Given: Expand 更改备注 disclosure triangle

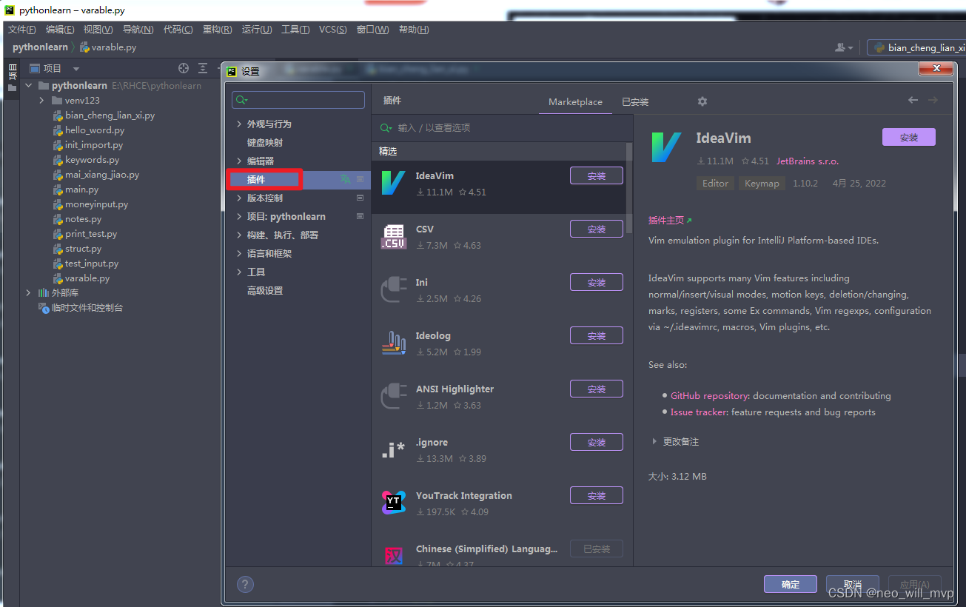Looking at the screenshot, I should click(654, 441).
